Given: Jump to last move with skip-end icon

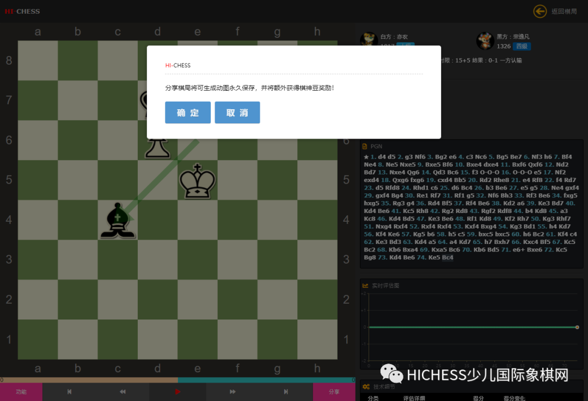Looking at the screenshot, I should (286, 391).
